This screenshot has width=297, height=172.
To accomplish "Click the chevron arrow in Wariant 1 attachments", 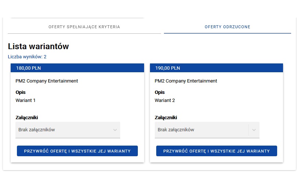I will [x=115, y=130].
